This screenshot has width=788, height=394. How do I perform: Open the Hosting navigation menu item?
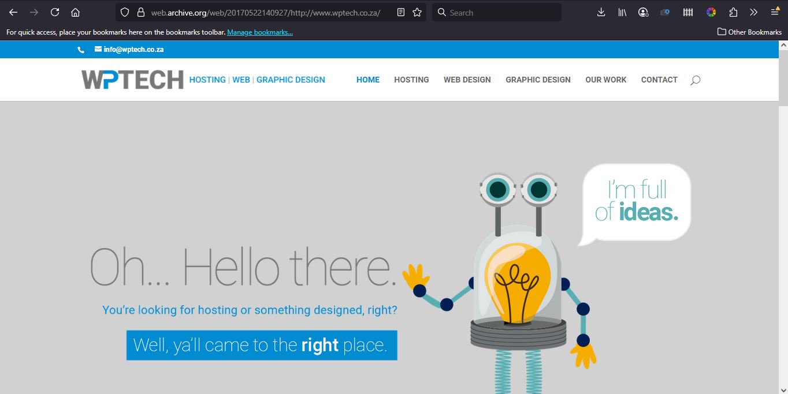tap(411, 80)
